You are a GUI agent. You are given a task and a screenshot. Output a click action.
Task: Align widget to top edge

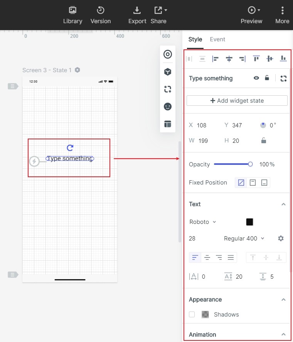coord(256,58)
